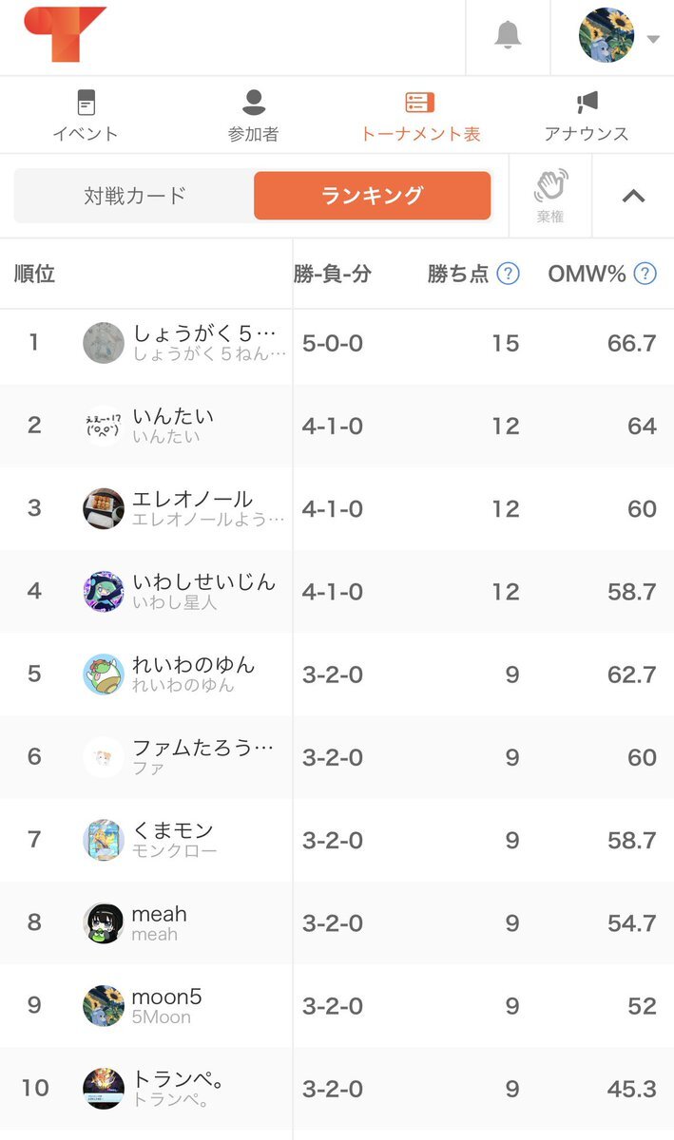Image resolution: width=674 pixels, height=1140 pixels.
Task: Select player いわしせいじん name
Action: point(204,581)
